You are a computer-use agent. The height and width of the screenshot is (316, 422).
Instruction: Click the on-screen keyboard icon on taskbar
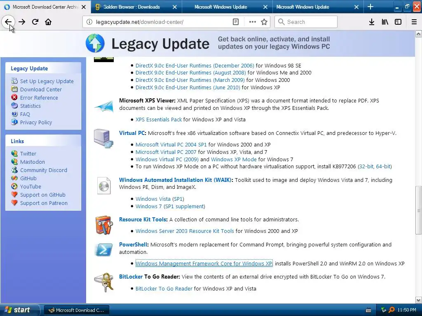(368, 310)
